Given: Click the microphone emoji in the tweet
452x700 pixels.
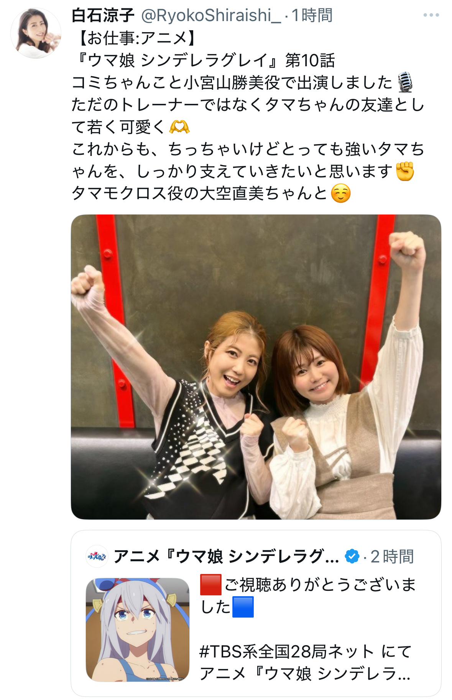Looking at the screenshot, I should tap(405, 82).
